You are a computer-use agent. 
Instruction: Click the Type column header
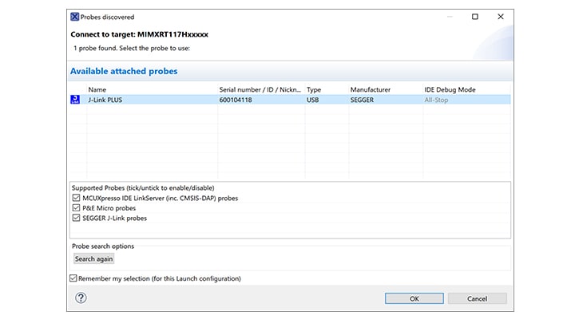tap(314, 89)
